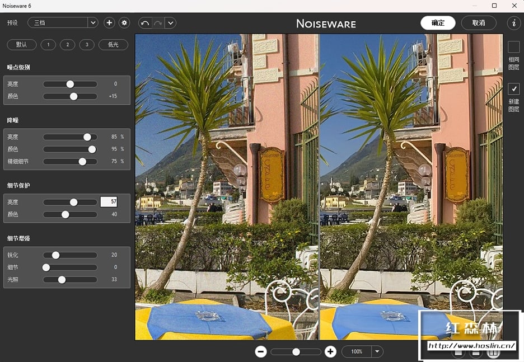Toggle the 新建图层 new-layer checkbox

[x=513, y=89]
